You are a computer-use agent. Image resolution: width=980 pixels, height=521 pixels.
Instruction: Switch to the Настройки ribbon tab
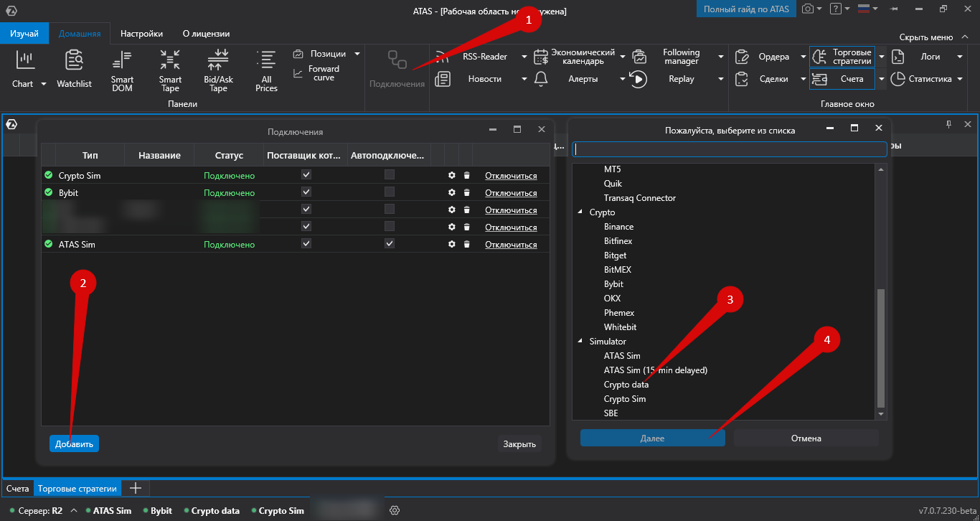141,34
